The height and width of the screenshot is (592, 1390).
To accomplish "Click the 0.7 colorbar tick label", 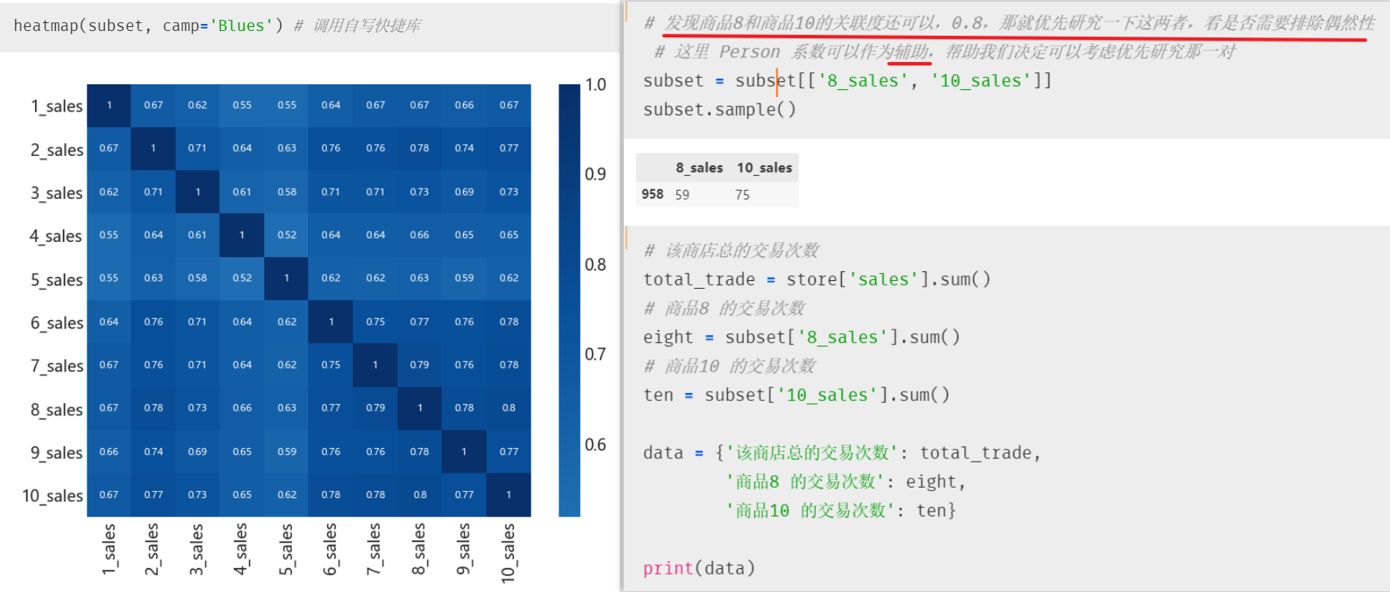I will pos(595,354).
